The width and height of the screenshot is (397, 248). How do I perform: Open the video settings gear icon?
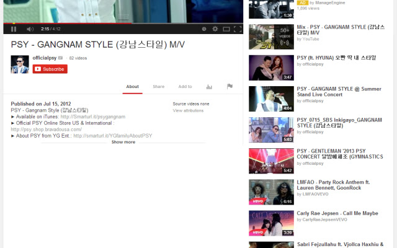(215, 29)
